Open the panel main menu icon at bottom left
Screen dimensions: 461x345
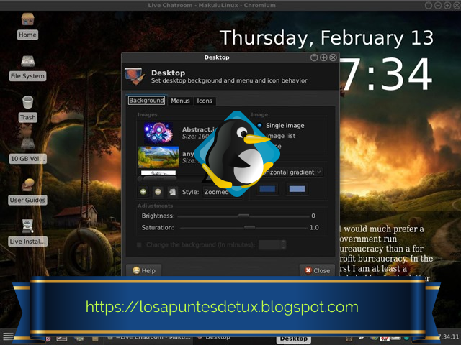tap(8, 336)
